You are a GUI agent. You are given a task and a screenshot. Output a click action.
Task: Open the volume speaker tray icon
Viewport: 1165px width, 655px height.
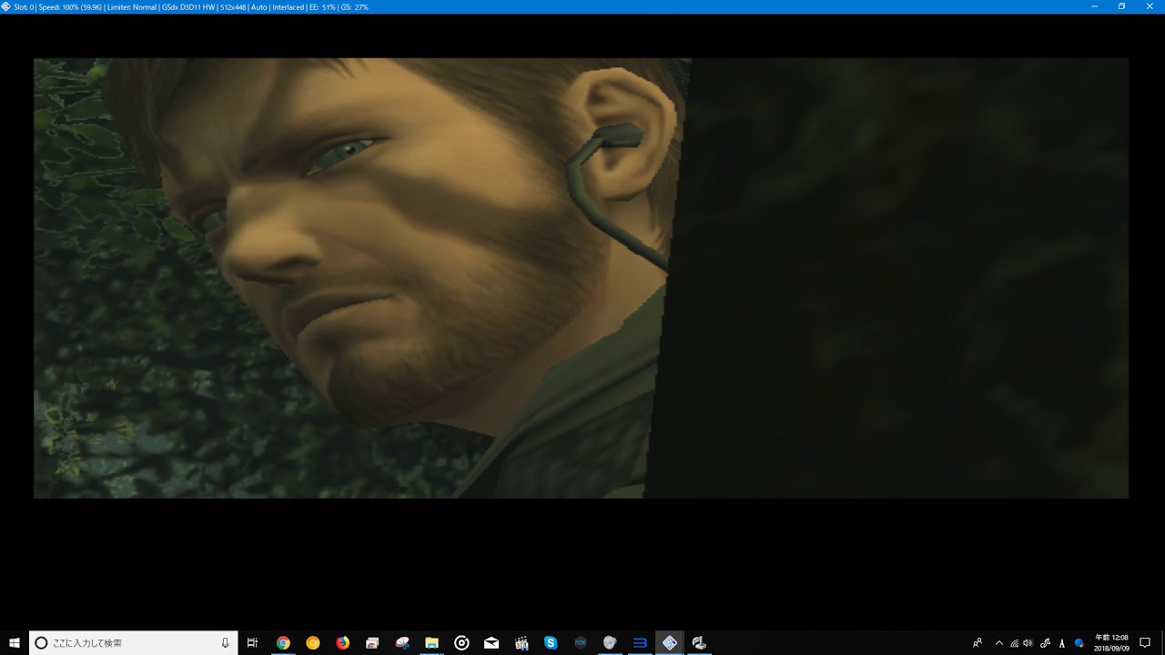point(1028,643)
